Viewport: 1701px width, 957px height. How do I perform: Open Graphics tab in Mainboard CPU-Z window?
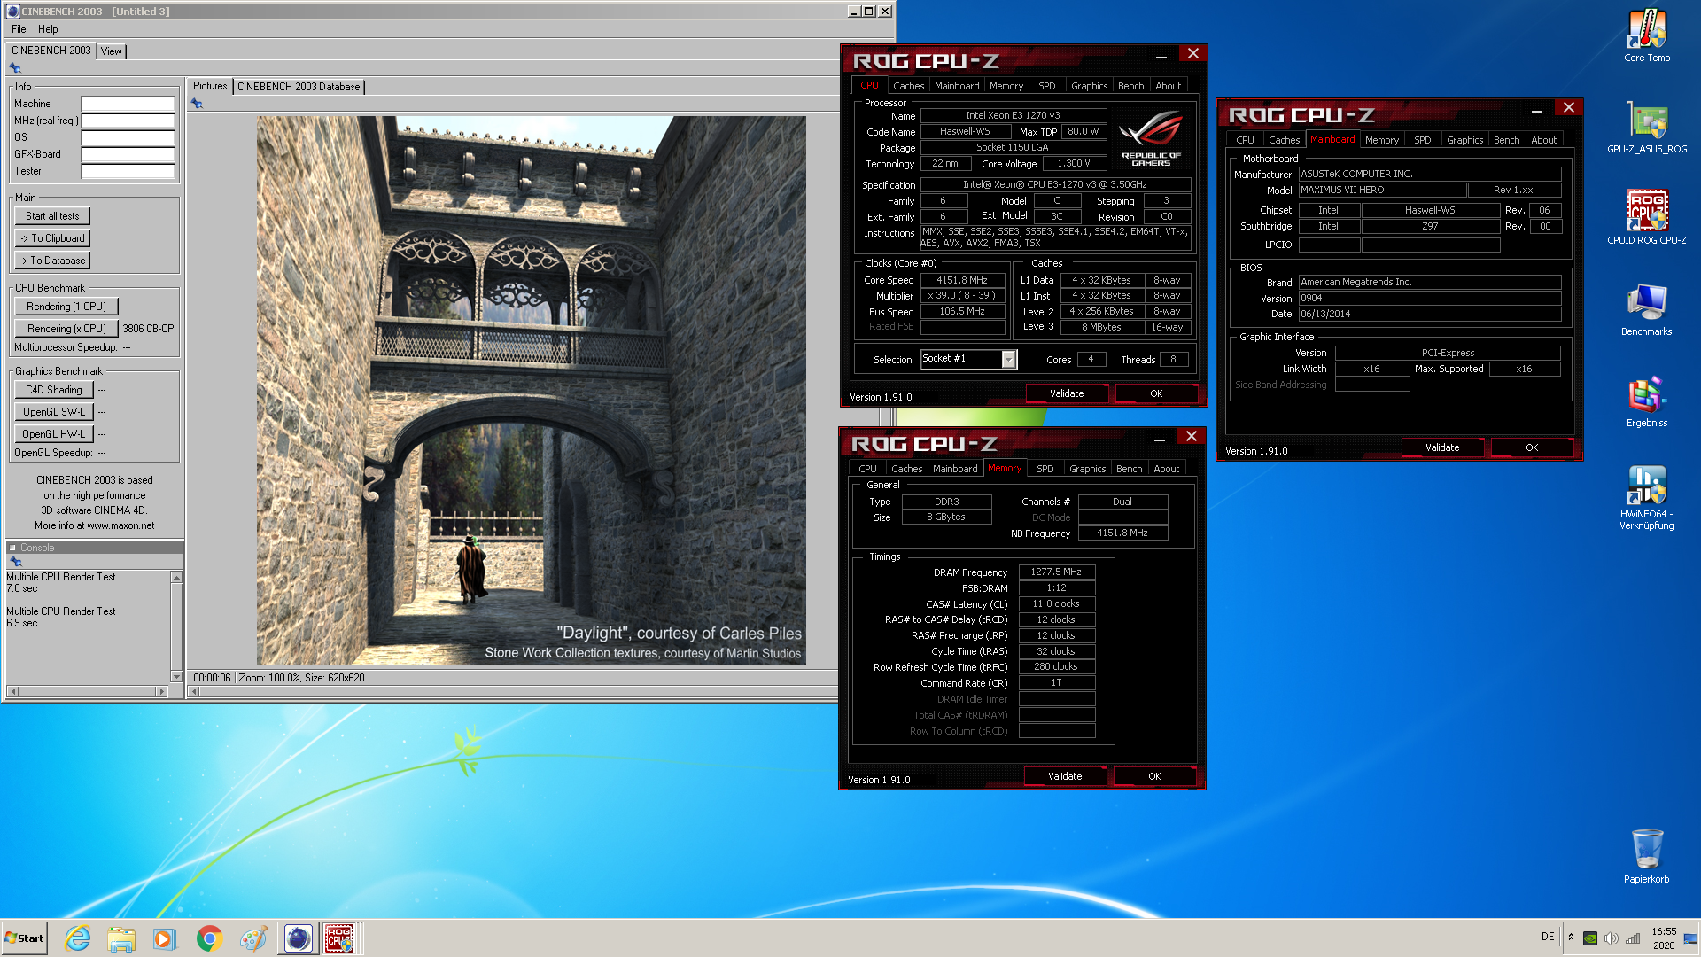[x=1464, y=140]
